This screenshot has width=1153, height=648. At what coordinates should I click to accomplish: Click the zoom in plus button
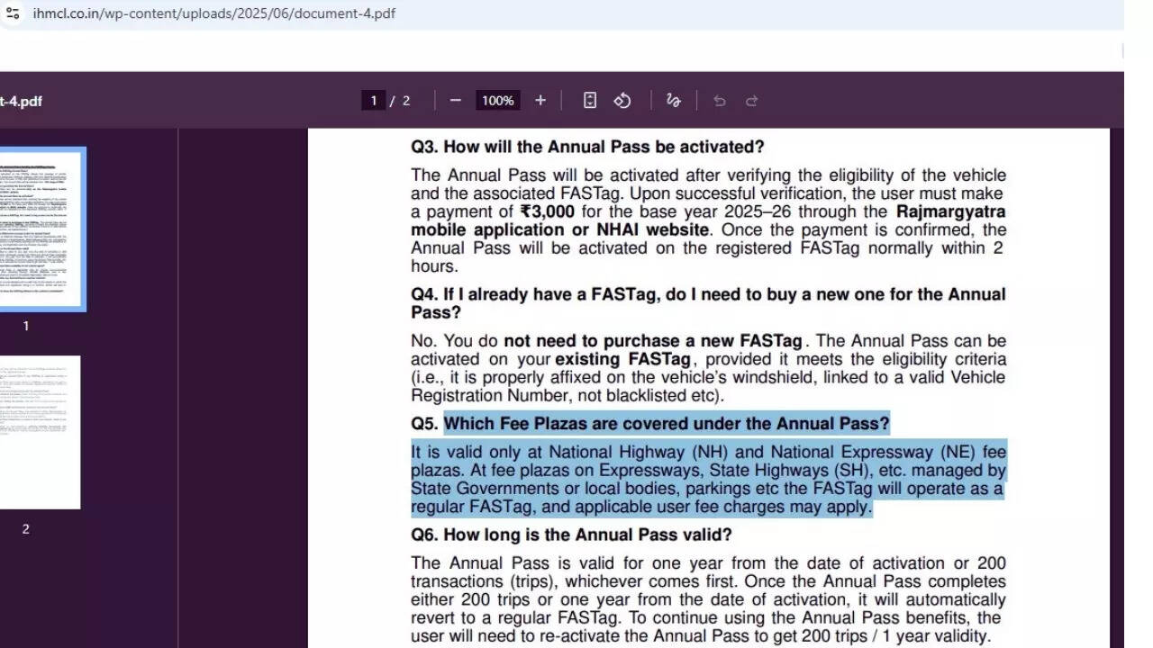point(540,101)
